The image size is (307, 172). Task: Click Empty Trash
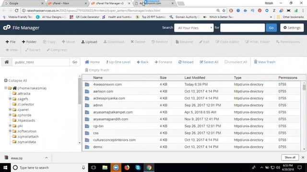[x=97, y=70]
